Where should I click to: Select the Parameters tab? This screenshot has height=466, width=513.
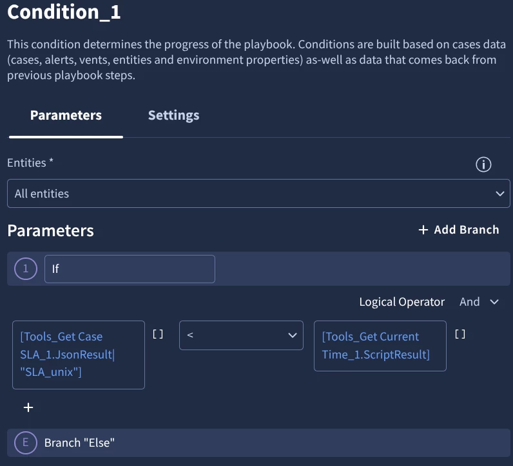coord(66,115)
